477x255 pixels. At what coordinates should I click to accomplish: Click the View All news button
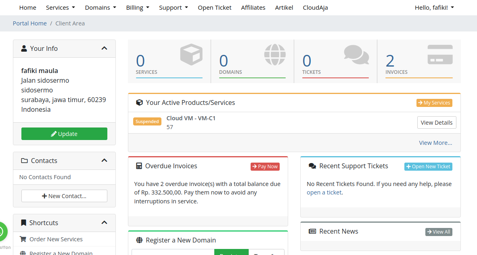pos(439,232)
